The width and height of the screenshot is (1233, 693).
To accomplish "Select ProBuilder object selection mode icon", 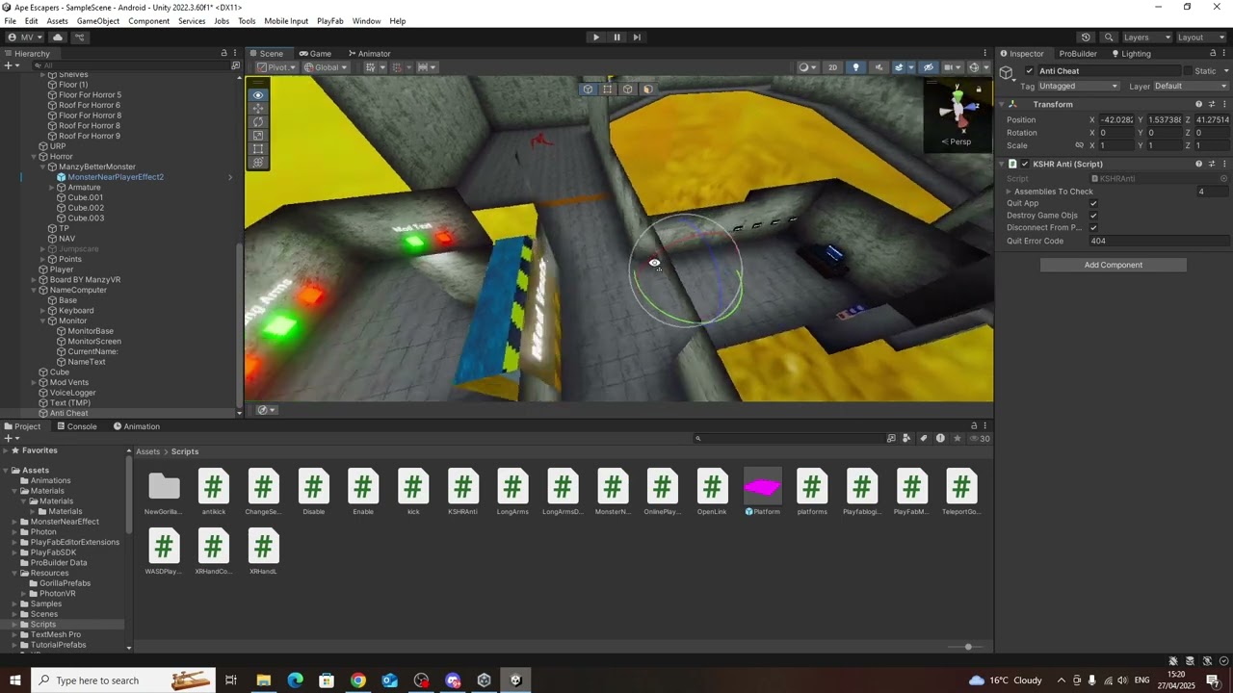I will click(x=588, y=90).
